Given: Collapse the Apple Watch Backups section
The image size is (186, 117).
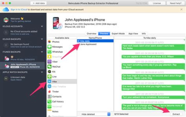Looking at the screenshot, I should 42,72.
